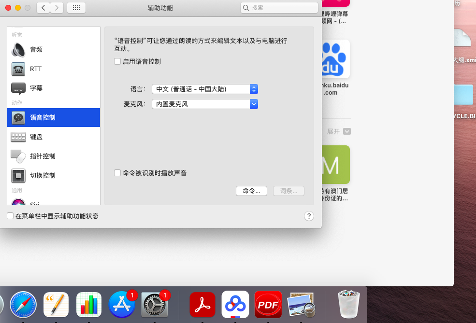Click the 命令… button
Screen dimensions: 476x323
point(251,191)
